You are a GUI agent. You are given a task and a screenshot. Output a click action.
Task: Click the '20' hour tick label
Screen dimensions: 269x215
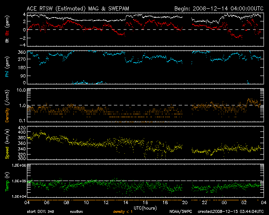tap(185, 203)
